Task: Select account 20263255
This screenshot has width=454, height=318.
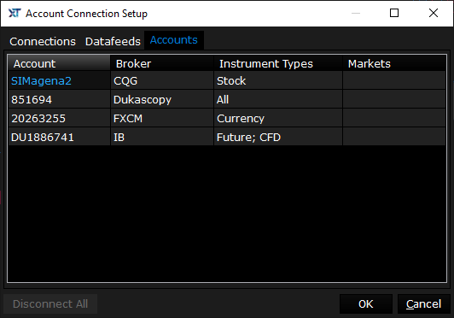Action: (227, 118)
